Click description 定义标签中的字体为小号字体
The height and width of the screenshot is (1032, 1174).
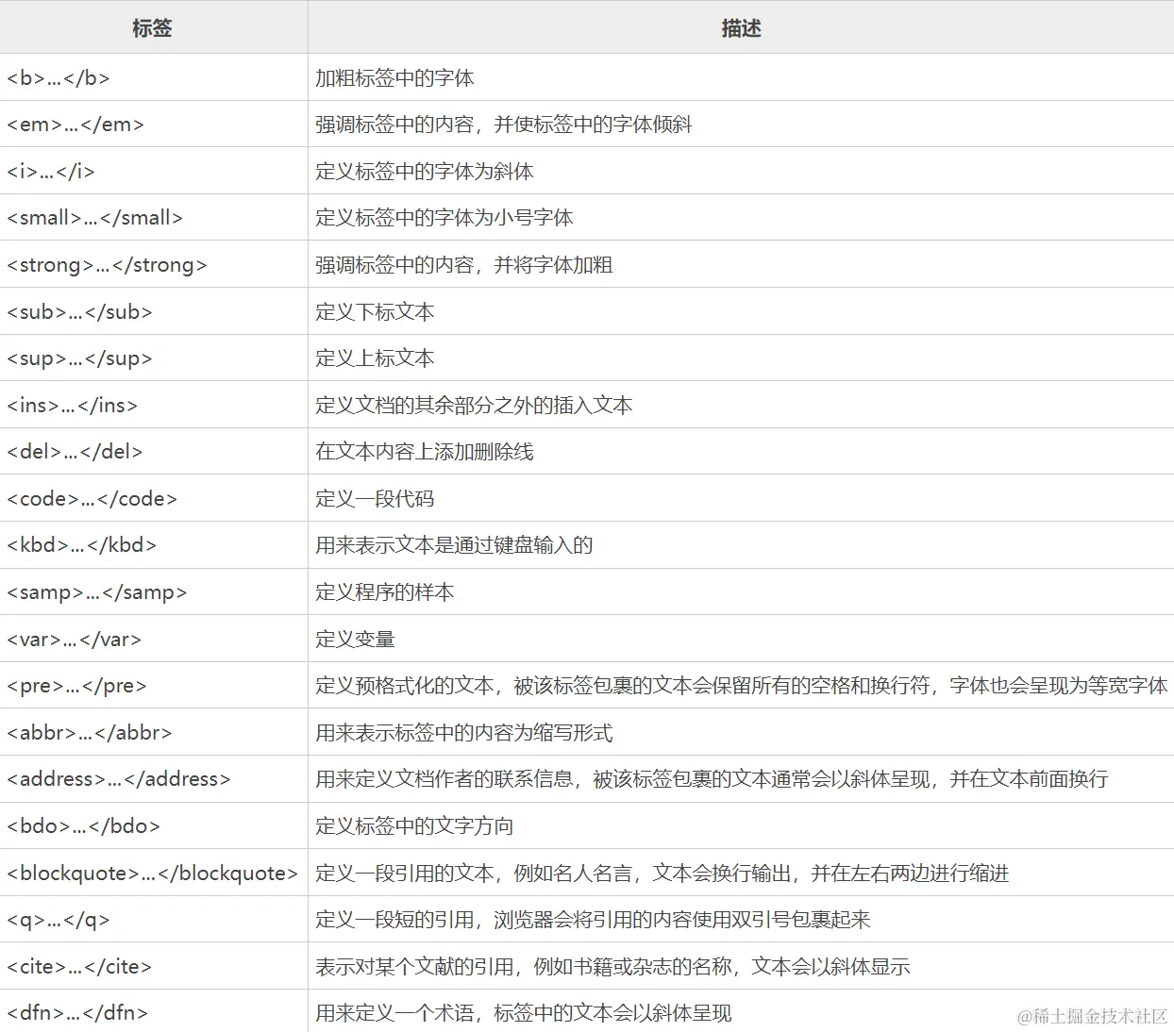[444, 218]
